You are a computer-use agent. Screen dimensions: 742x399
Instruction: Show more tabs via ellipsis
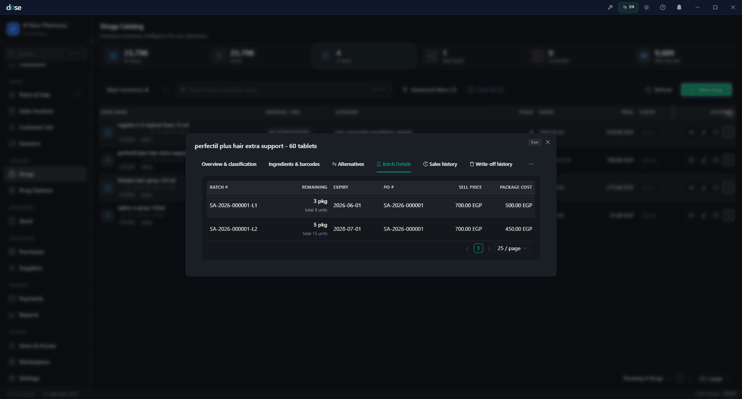pyautogui.click(x=531, y=164)
